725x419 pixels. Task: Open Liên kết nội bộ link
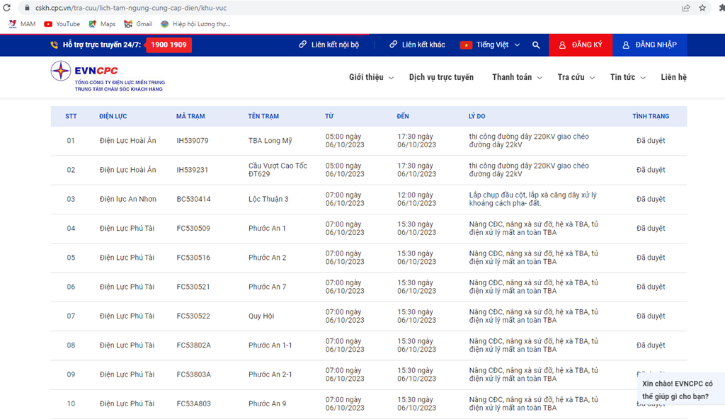coord(329,45)
